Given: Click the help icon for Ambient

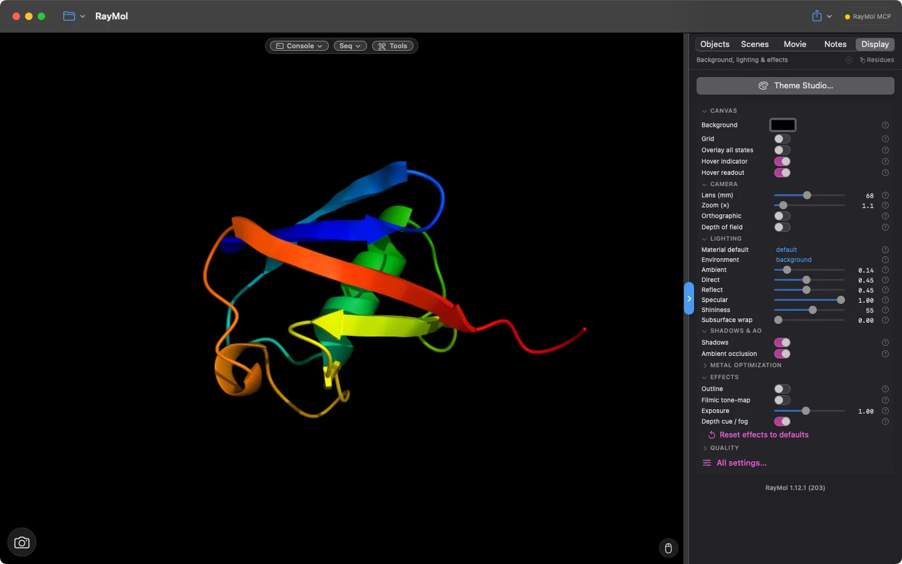Looking at the screenshot, I should tap(885, 270).
